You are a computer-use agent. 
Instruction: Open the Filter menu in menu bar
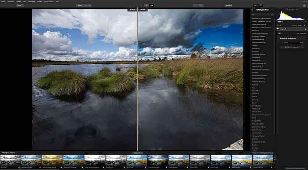click(x=24, y=1)
